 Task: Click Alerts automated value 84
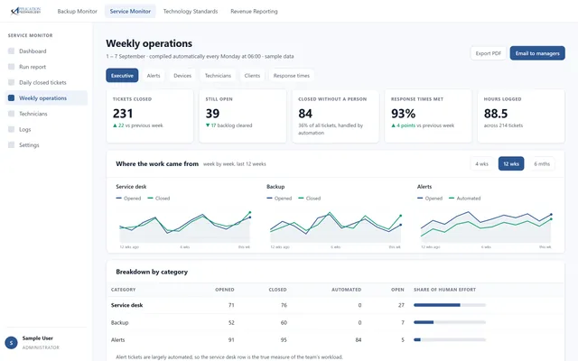359,340
